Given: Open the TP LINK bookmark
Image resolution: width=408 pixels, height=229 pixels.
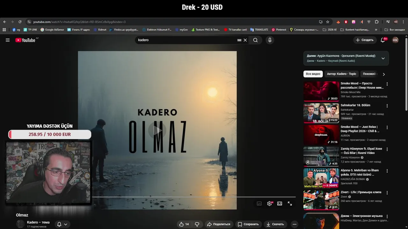Looking at the screenshot, I should 30,30.
